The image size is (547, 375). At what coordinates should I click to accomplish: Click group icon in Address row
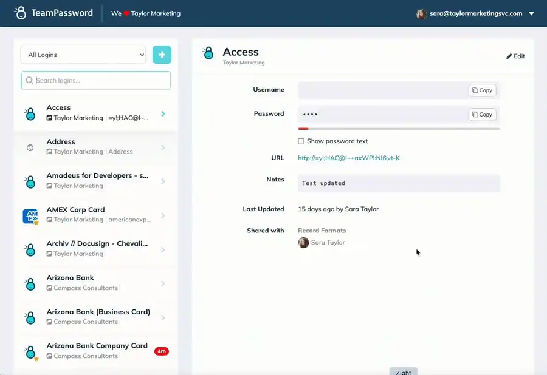tap(49, 152)
